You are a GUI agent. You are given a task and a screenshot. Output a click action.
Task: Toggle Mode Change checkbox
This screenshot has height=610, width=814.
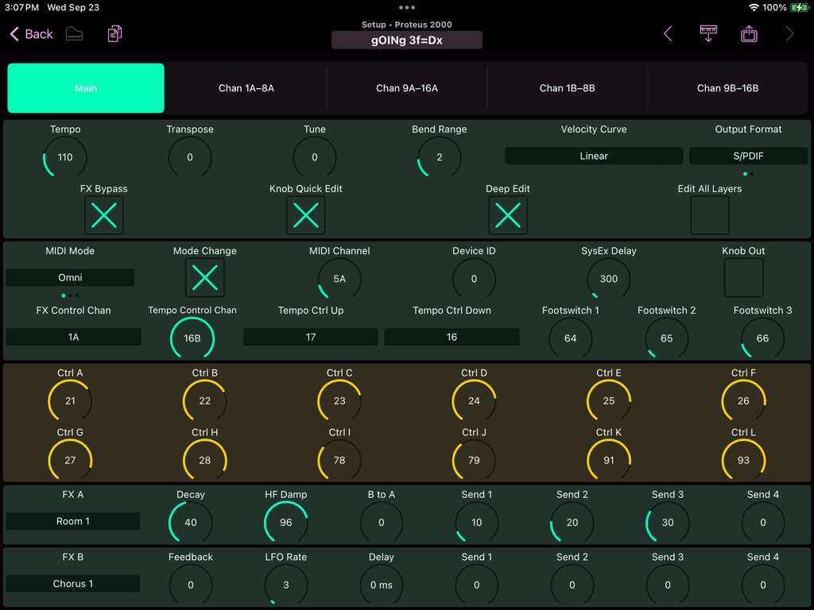(x=205, y=277)
